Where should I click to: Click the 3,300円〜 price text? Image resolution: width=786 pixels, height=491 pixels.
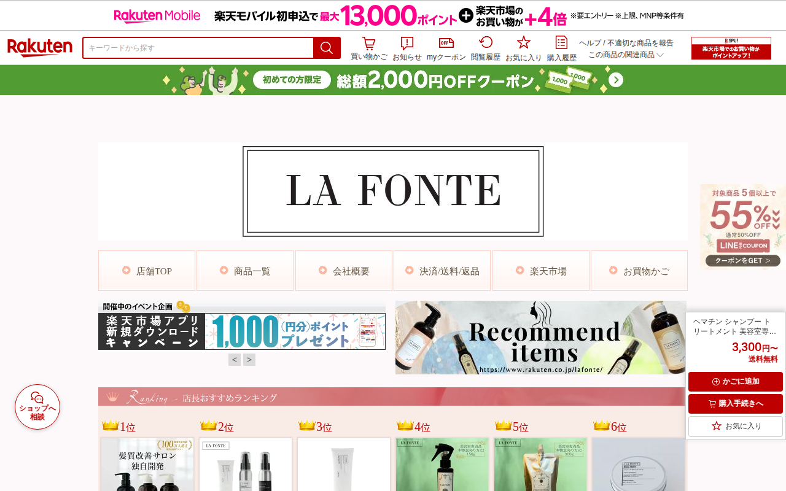(755, 347)
